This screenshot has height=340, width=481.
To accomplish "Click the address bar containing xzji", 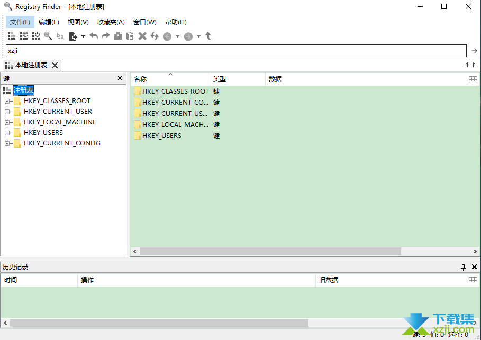I will [236, 51].
